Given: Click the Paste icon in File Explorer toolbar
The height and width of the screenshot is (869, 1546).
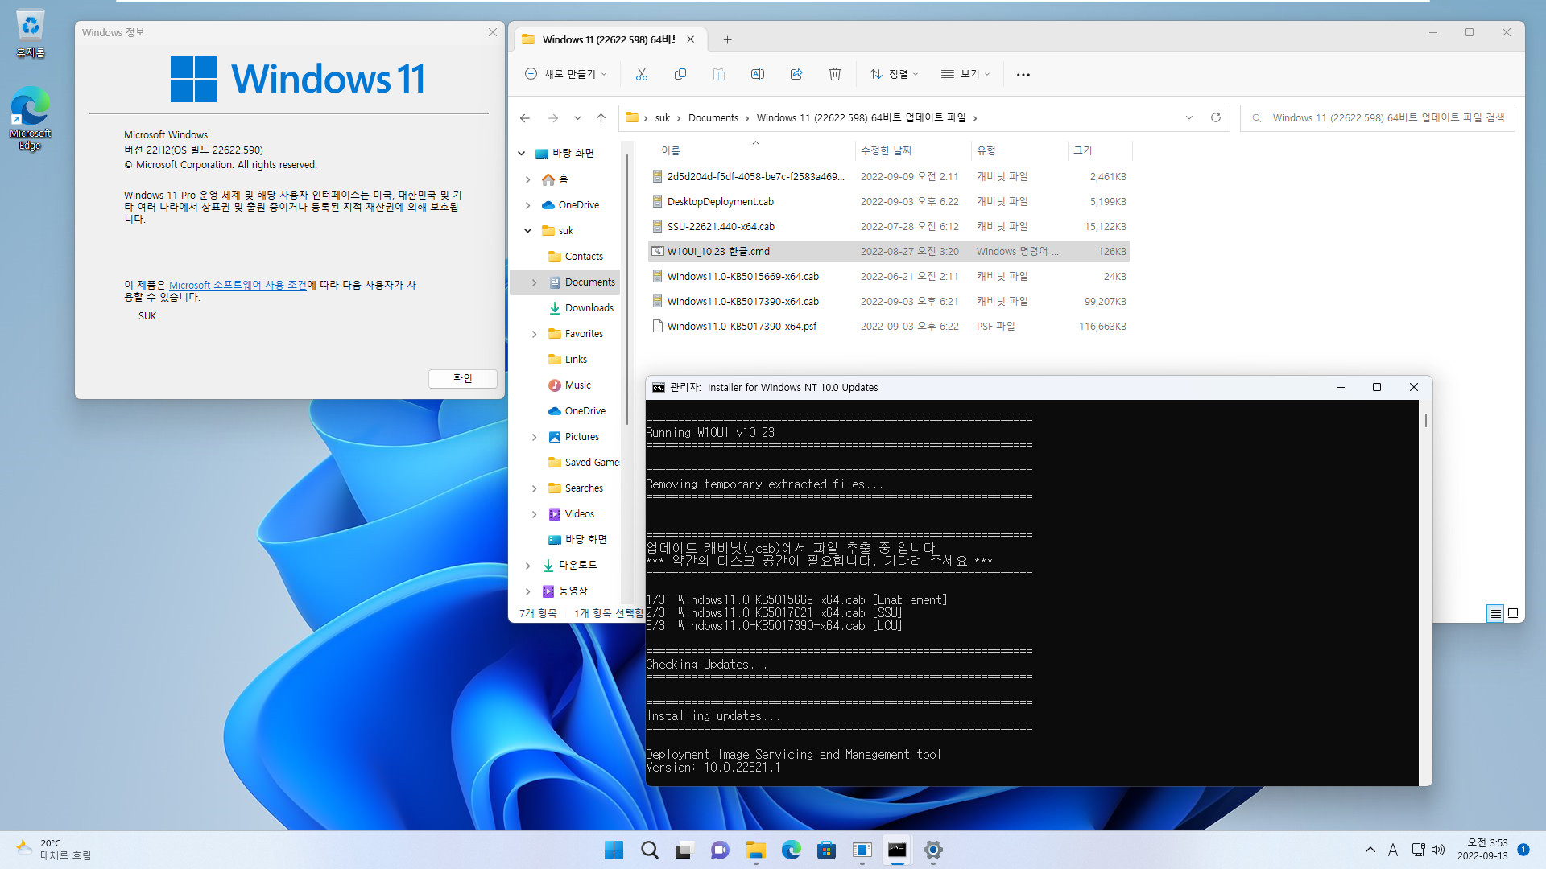Looking at the screenshot, I should click(719, 73).
